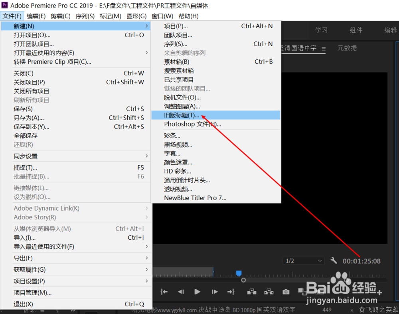This screenshot has width=399, height=314.
Task: Click the Lift button in monitor controls
Action: pos(252,292)
